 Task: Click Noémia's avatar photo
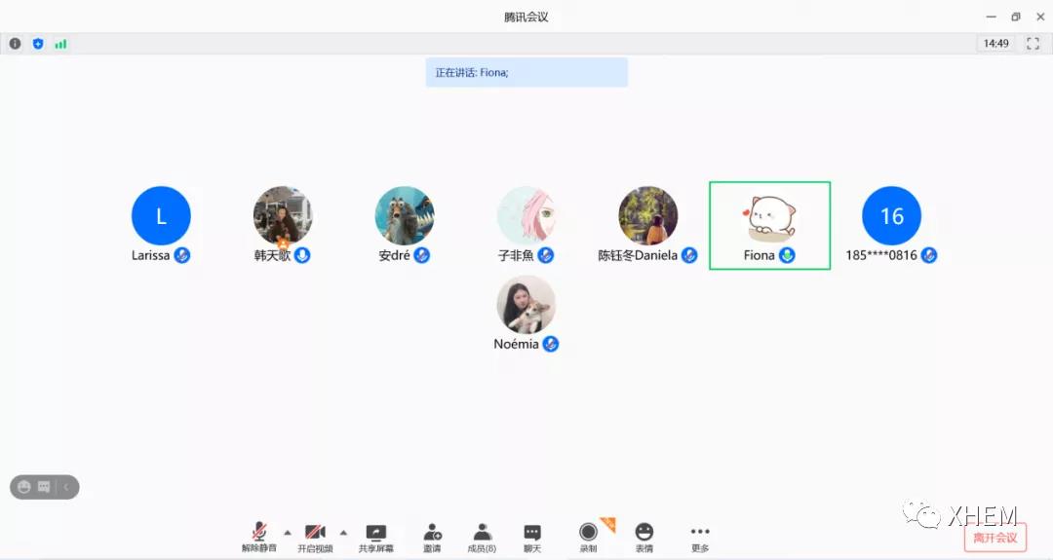tap(526, 305)
